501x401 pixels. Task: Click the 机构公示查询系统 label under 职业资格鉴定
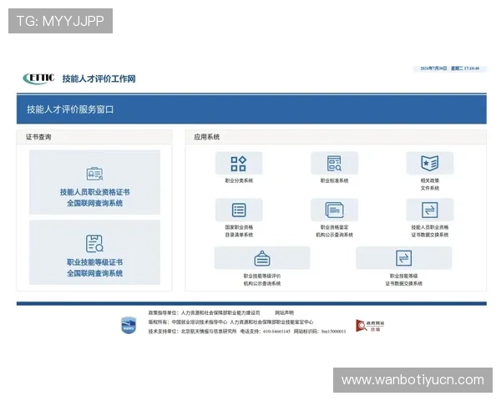334,235
